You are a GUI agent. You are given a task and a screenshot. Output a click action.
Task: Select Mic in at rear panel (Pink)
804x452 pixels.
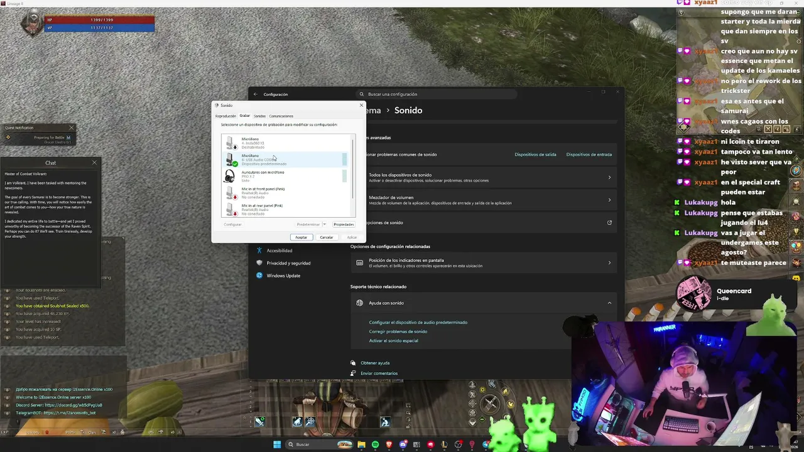pyautogui.click(x=286, y=209)
